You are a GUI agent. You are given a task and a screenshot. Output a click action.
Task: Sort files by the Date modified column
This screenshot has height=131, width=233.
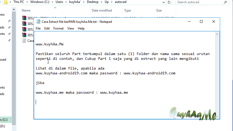click(x=102, y=10)
